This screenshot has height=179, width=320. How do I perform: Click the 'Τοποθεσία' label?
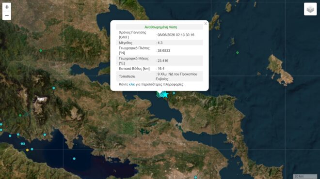point(127,76)
